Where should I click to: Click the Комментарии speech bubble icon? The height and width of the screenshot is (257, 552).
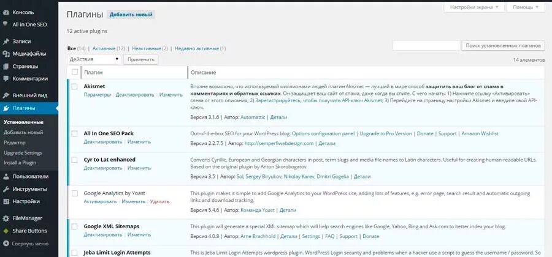(6, 79)
